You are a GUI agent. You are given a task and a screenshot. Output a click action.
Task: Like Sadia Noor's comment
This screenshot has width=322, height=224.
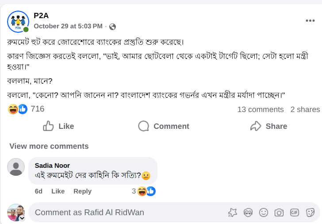(x=58, y=191)
